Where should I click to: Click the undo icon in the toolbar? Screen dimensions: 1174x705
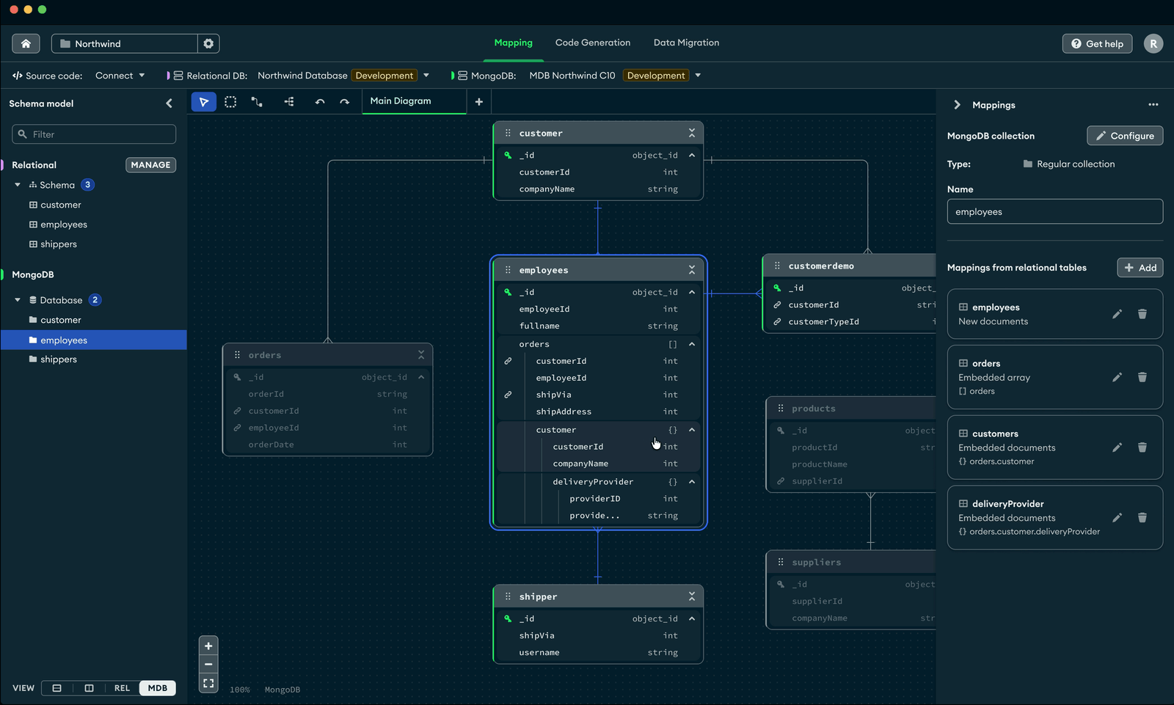pos(319,101)
